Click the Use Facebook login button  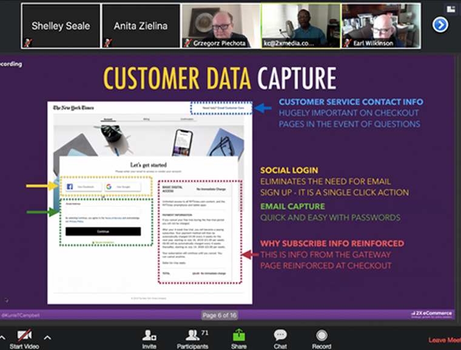84,187
